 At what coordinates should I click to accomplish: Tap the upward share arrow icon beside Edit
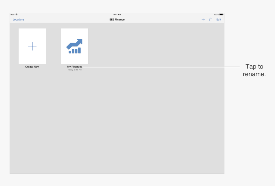click(211, 19)
